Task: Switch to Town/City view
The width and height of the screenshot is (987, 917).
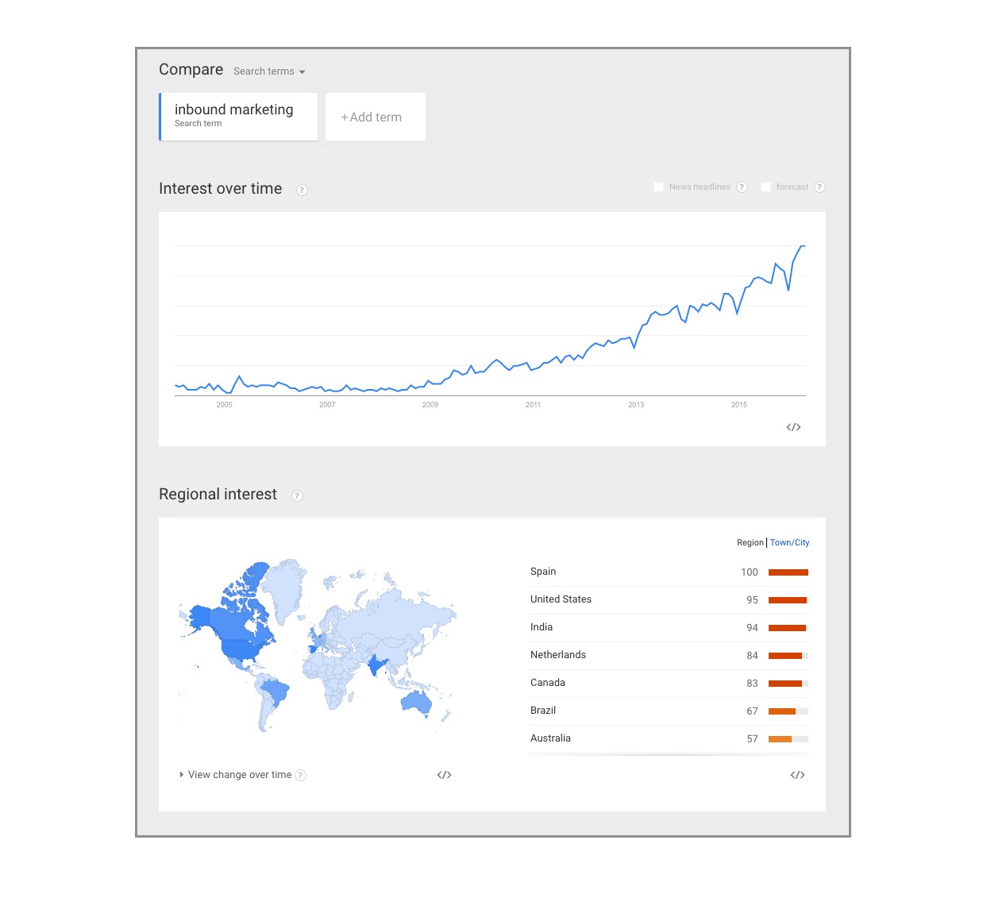Action: point(789,543)
